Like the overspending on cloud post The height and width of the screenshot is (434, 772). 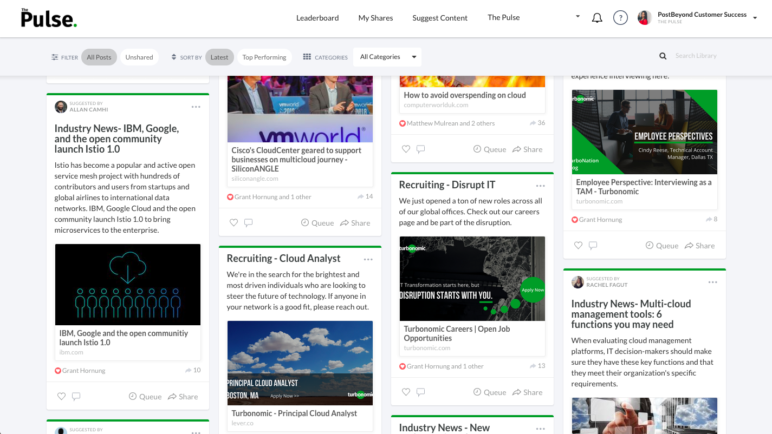[x=406, y=149]
